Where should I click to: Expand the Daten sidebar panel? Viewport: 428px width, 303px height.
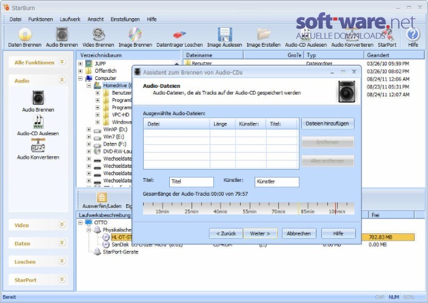pos(62,242)
